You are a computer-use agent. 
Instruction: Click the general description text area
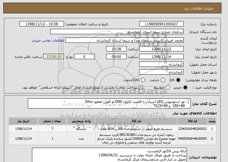tap(109, 103)
